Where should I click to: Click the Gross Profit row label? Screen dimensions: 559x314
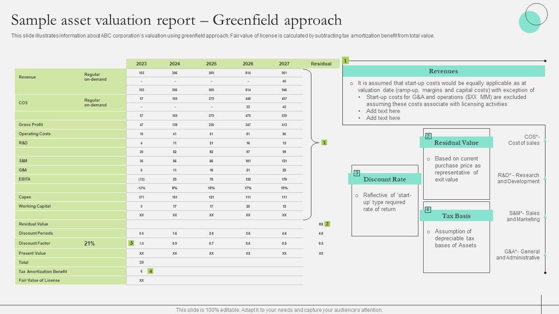point(31,125)
